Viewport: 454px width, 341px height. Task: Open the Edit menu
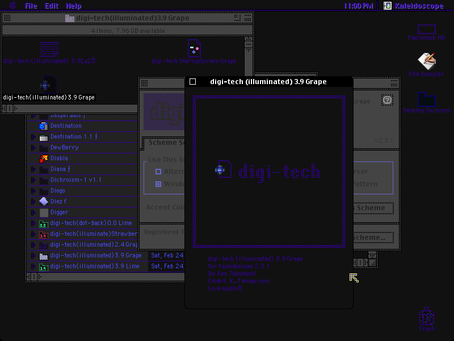[52, 6]
